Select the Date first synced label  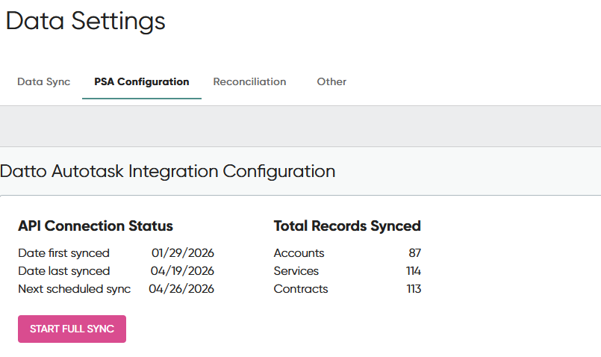(63, 253)
